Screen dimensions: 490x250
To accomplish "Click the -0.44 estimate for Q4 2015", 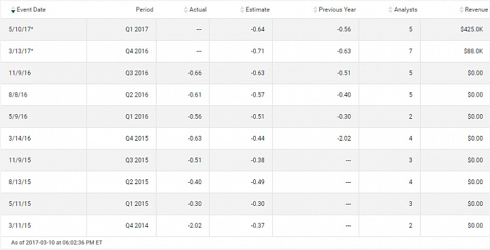I will (257, 139).
